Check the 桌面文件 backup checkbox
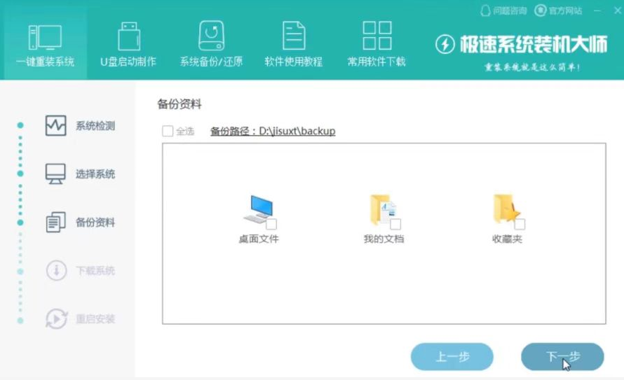 (271, 224)
